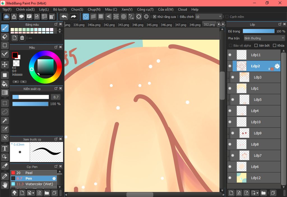Enable crisscross grid snap guide
Image resolution: width=287 pixels, height=197 pixels.
101,16
